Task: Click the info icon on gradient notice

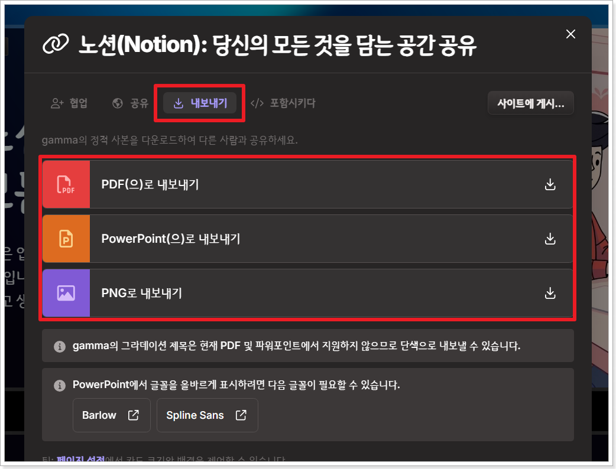Action: pyautogui.click(x=60, y=347)
